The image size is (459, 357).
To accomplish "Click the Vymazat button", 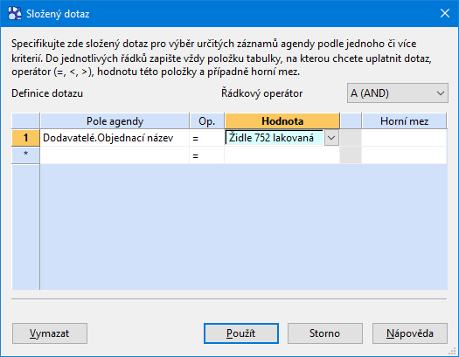I will click(50, 333).
